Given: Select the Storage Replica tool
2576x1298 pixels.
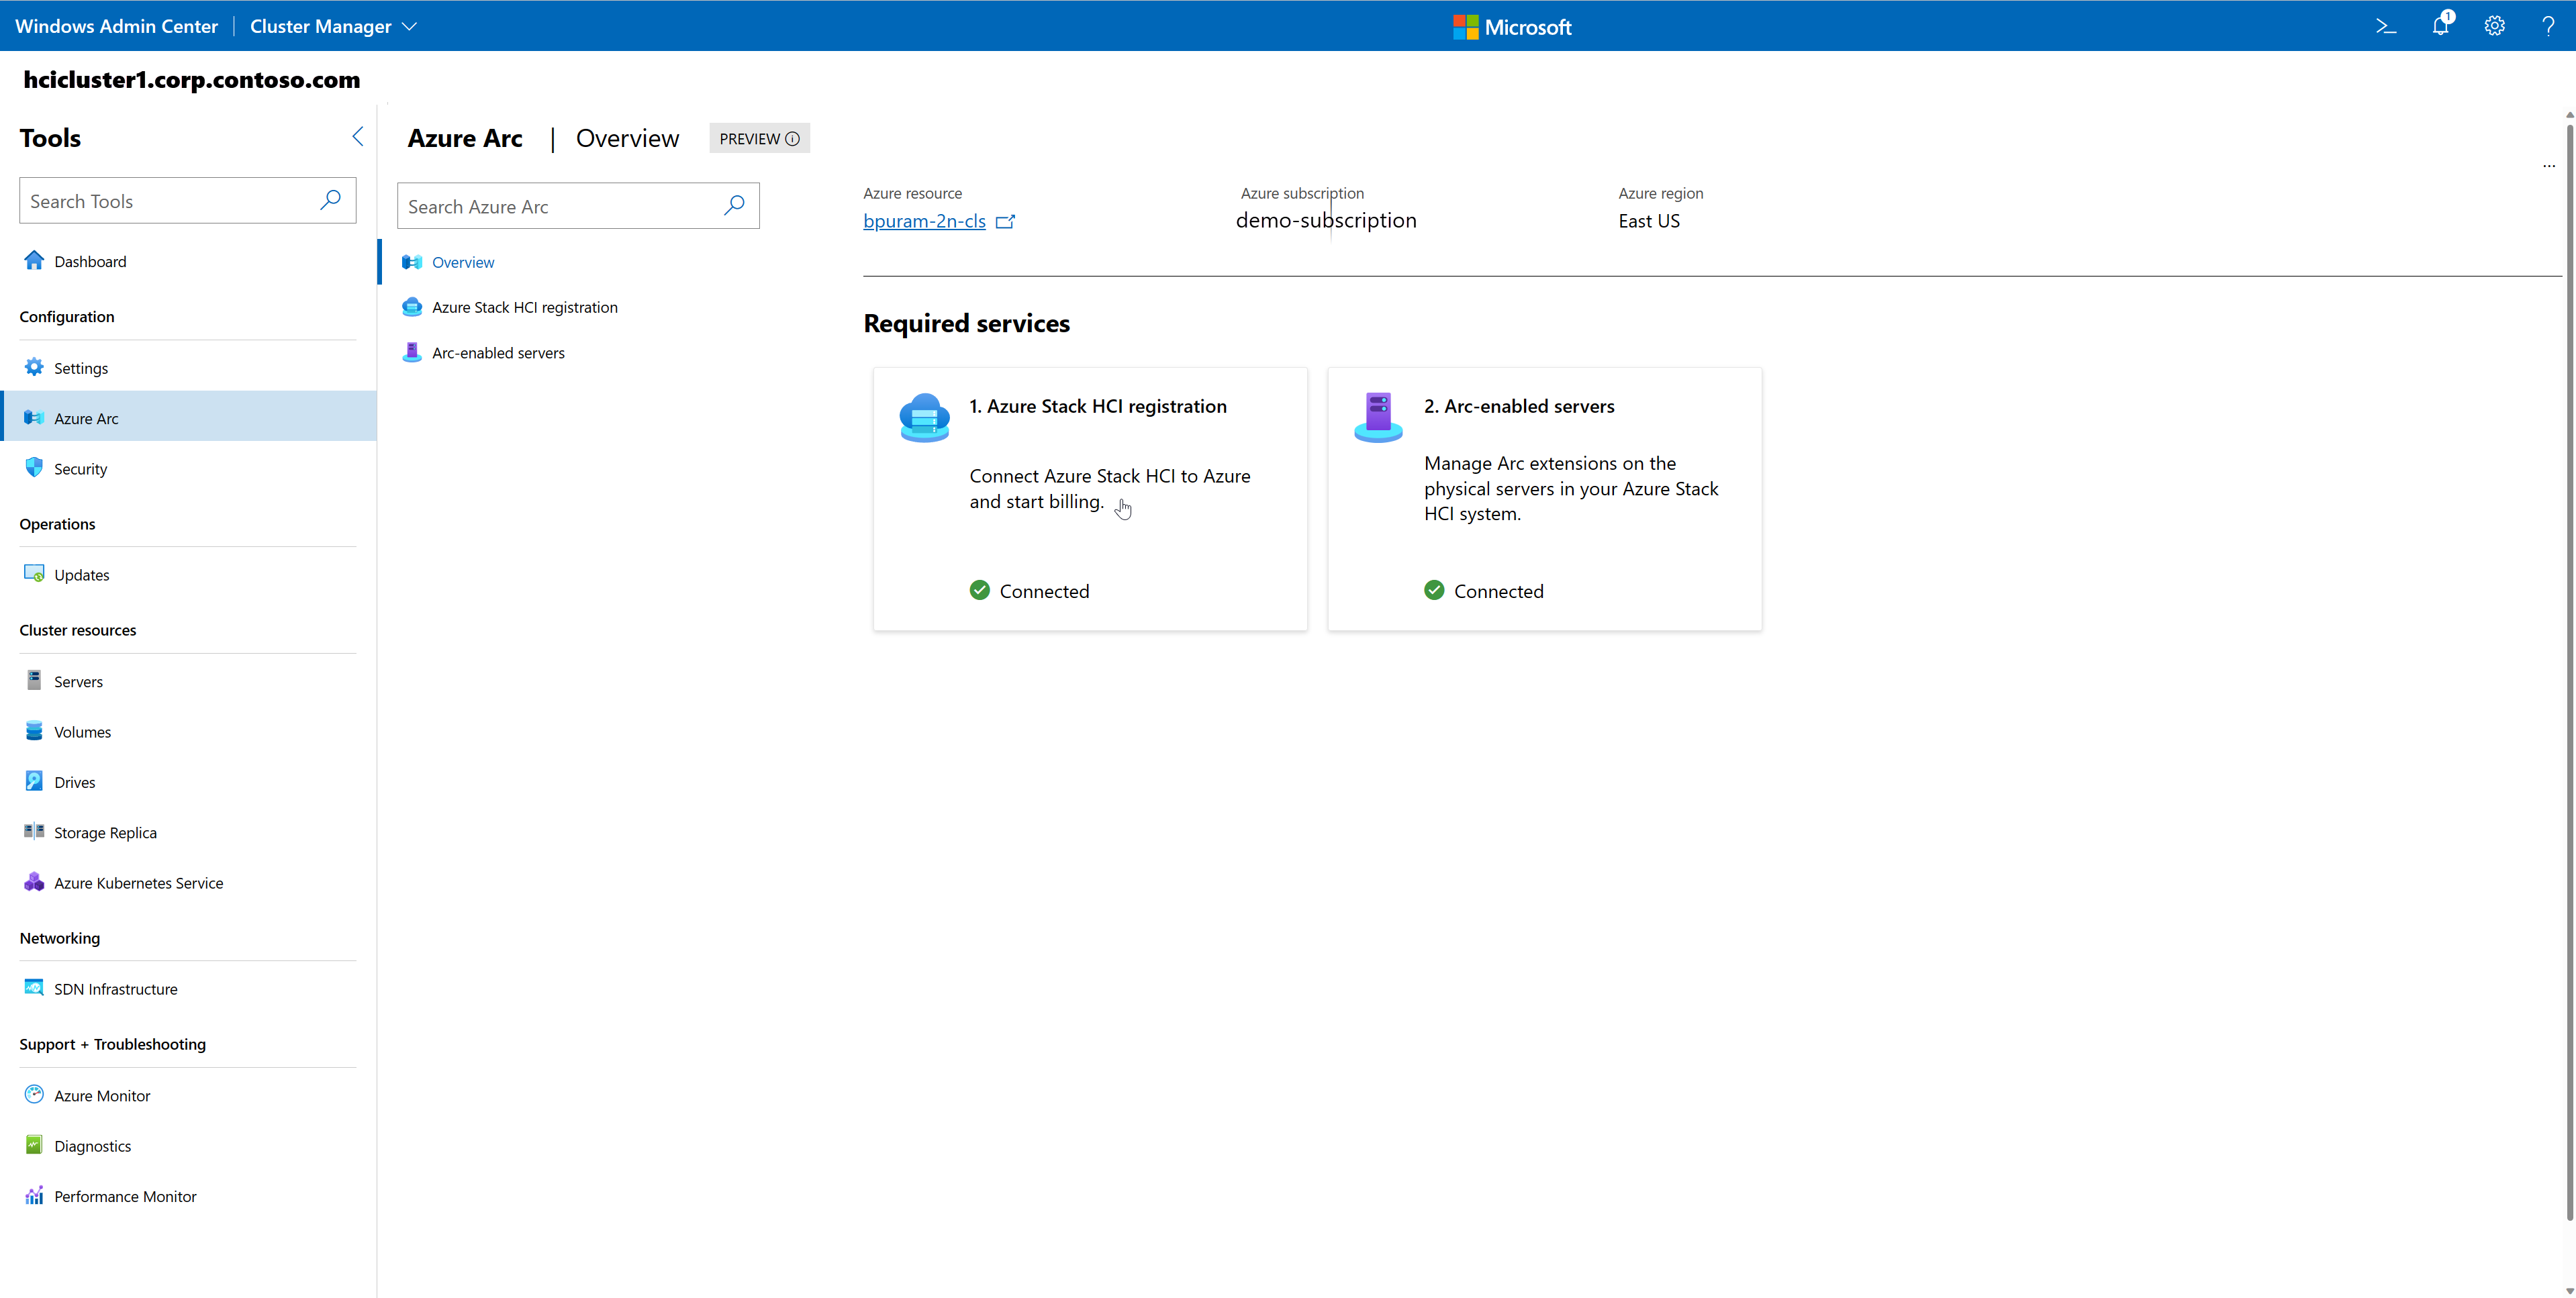Looking at the screenshot, I should click(105, 831).
